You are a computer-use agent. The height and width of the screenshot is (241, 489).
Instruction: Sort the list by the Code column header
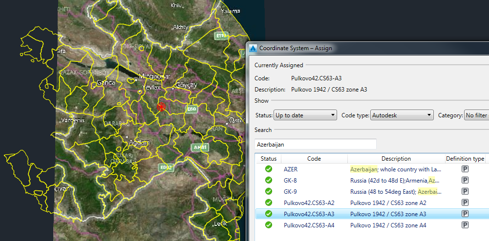314,159
